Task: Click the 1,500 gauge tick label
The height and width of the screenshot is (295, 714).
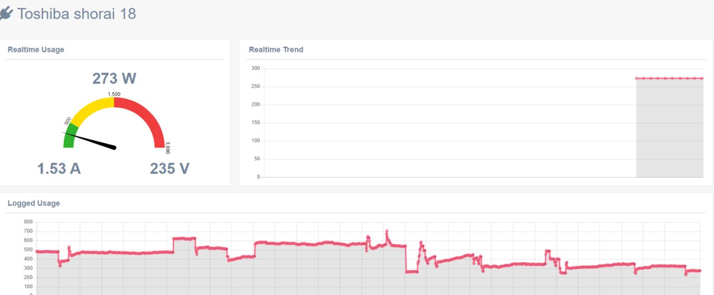Action: tap(114, 94)
